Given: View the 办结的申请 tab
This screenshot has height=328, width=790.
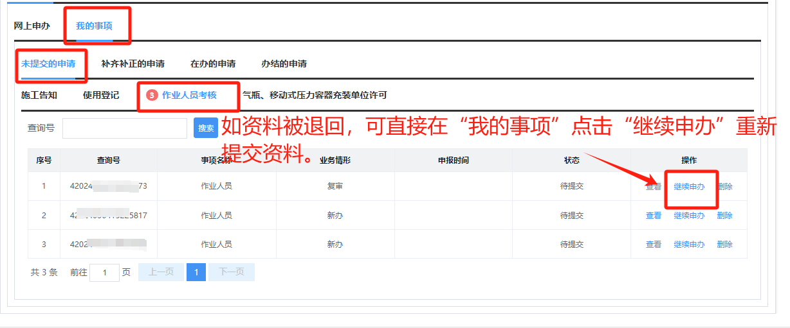Looking at the screenshot, I should (284, 64).
